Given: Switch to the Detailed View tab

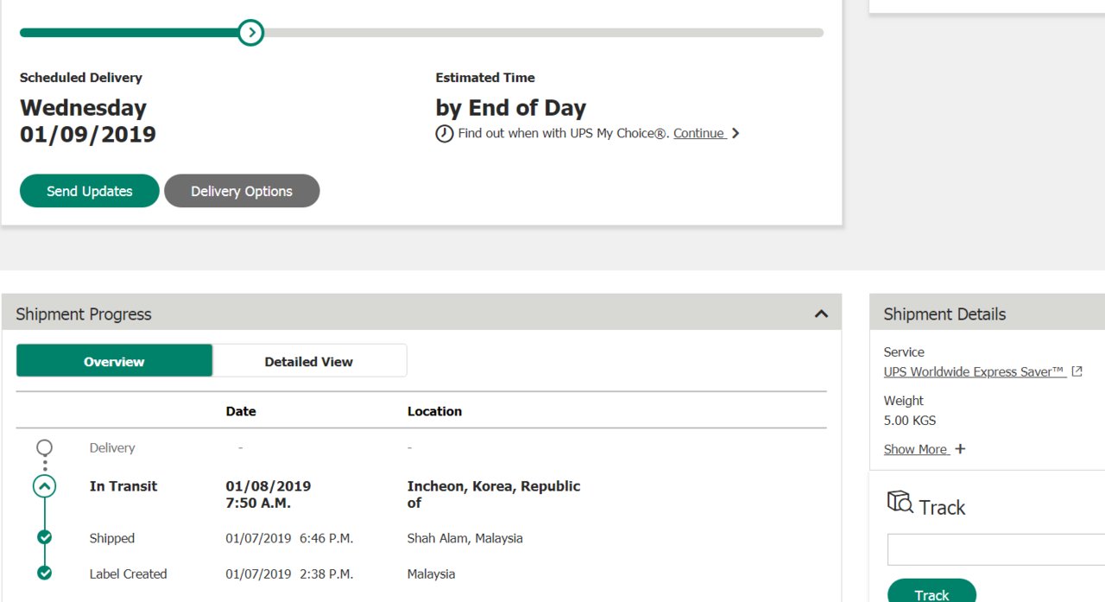Looking at the screenshot, I should pyautogui.click(x=309, y=361).
